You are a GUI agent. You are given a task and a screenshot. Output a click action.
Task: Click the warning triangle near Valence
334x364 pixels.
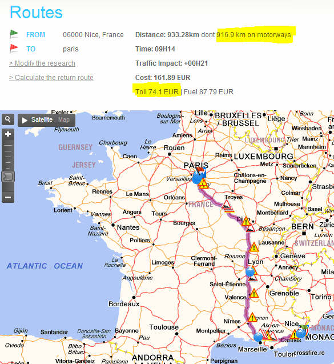(x=254, y=294)
